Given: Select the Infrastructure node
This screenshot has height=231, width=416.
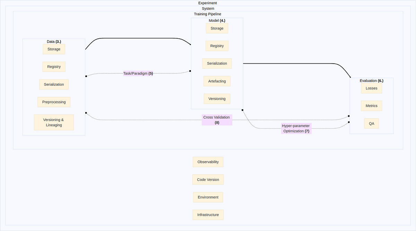Looking at the screenshot, I should point(208,214).
